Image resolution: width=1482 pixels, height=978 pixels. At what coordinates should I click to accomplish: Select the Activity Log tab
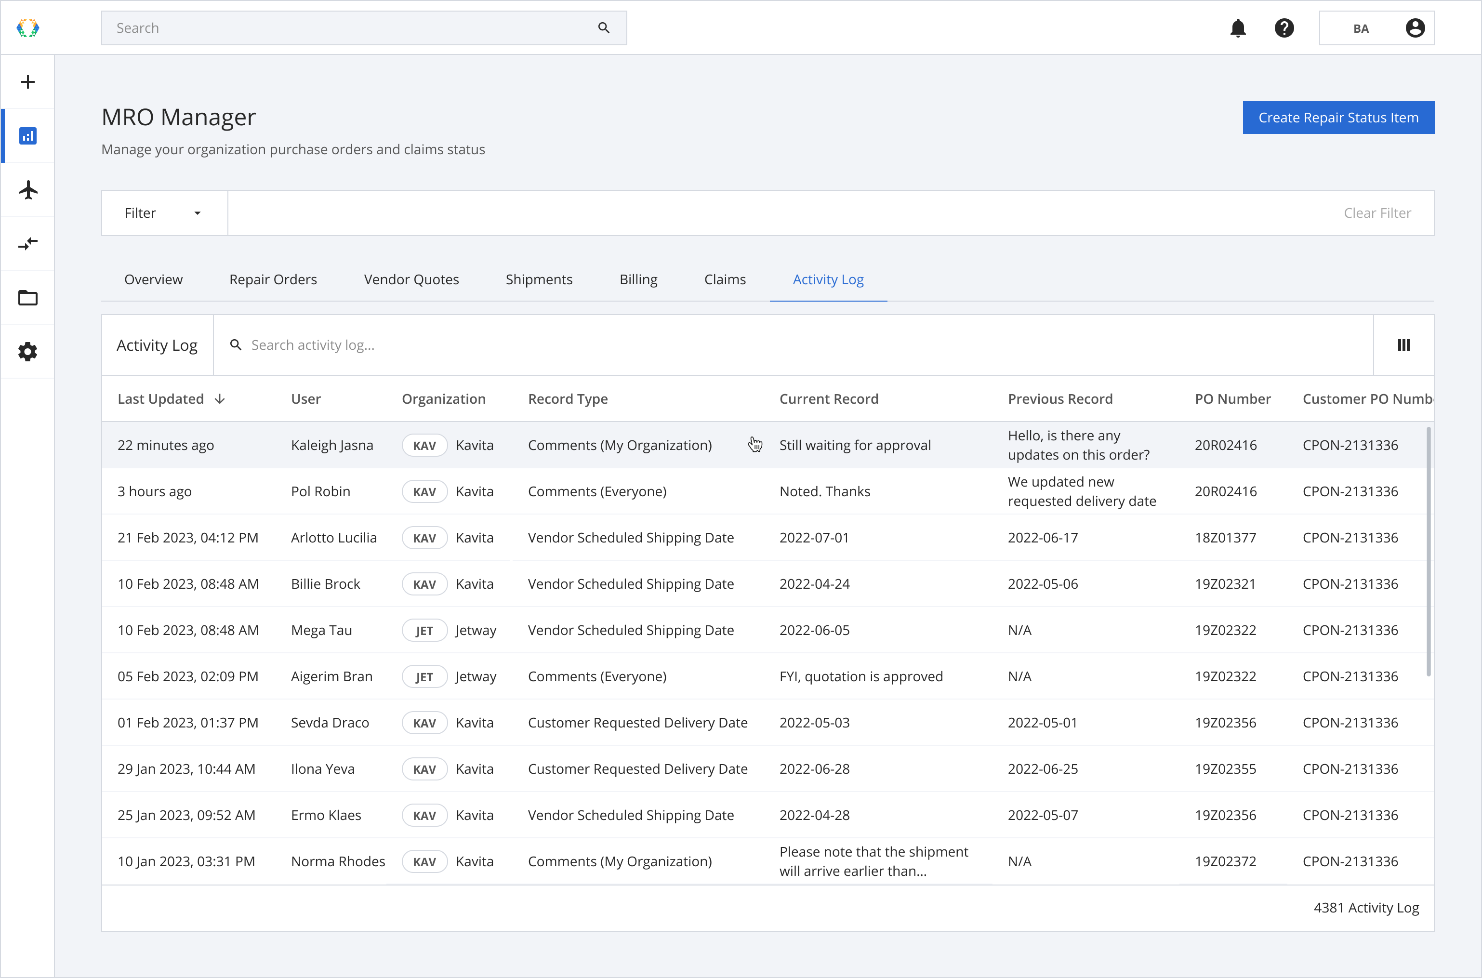coord(828,279)
